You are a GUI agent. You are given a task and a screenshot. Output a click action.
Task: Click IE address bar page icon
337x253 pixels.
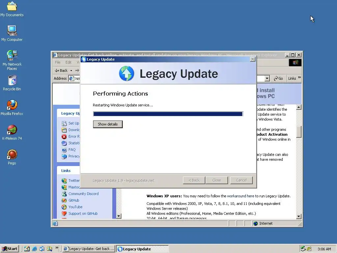(x=71, y=78)
